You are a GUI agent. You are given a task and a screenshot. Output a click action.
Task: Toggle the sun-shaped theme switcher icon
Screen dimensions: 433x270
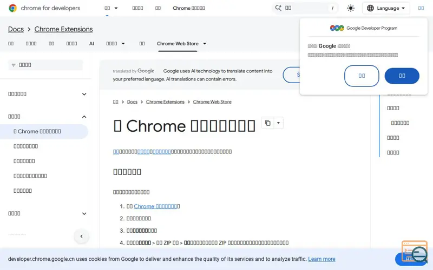tap(350, 8)
